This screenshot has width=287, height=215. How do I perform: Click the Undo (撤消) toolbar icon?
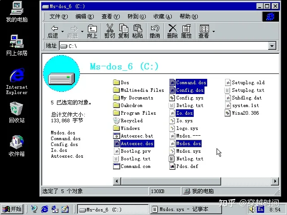[x=155, y=31]
